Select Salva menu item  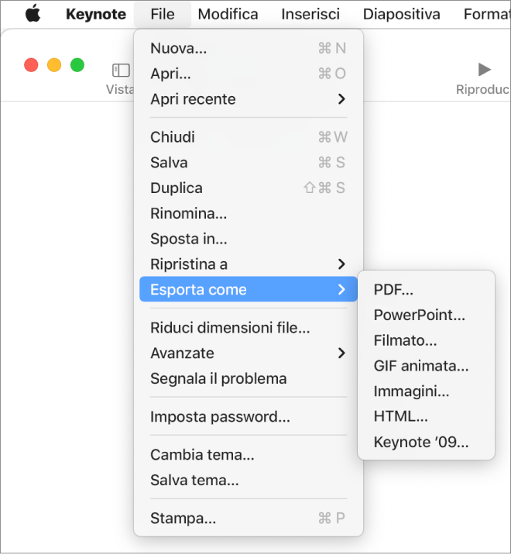click(x=249, y=163)
